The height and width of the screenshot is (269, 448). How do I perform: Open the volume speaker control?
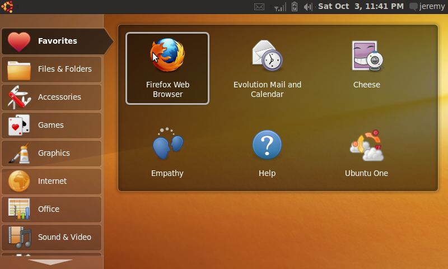tap(308, 7)
